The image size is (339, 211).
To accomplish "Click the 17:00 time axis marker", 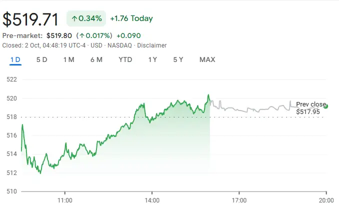I will point(239,200).
